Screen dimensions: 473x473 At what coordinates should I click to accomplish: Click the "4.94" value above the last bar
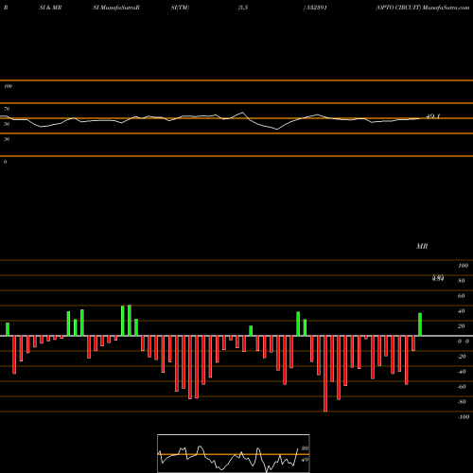click(438, 278)
